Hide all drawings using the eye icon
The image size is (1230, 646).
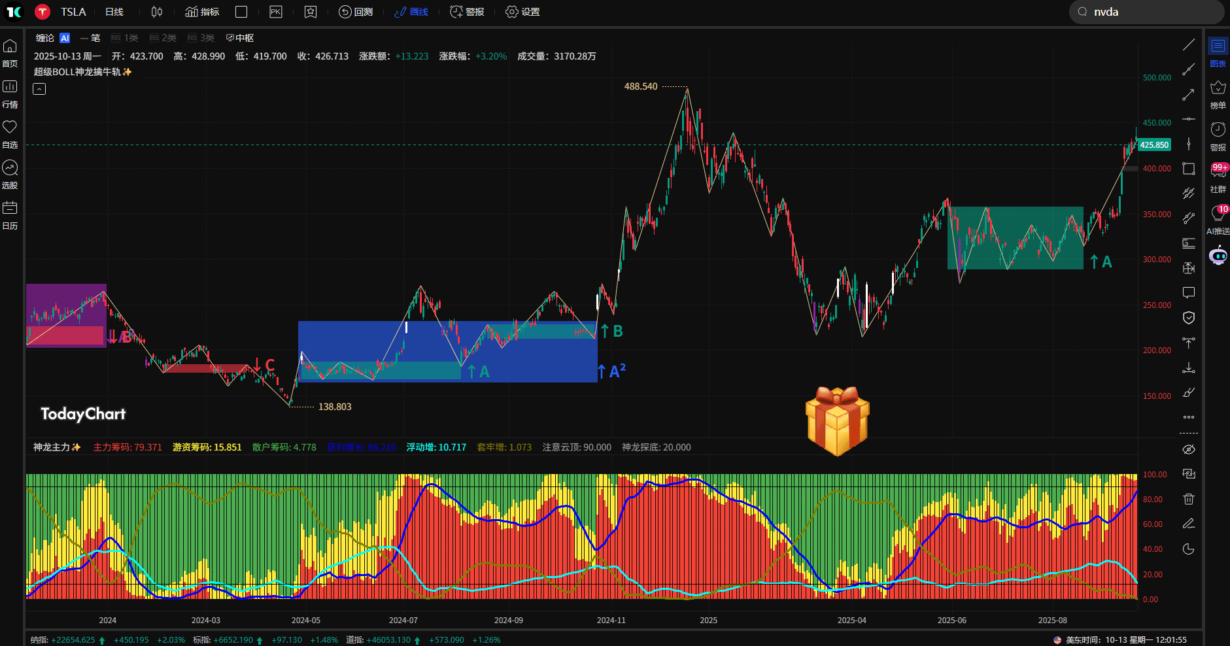click(x=1189, y=449)
